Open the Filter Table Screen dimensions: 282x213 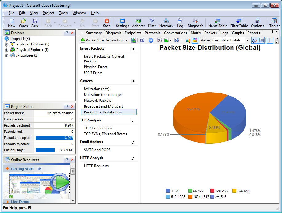[239, 23]
